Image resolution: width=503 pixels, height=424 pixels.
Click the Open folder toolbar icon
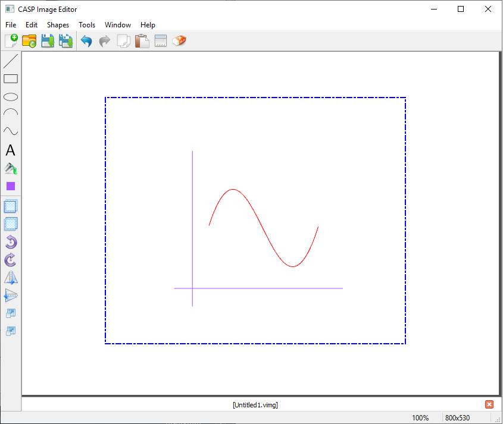tap(29, 41)
